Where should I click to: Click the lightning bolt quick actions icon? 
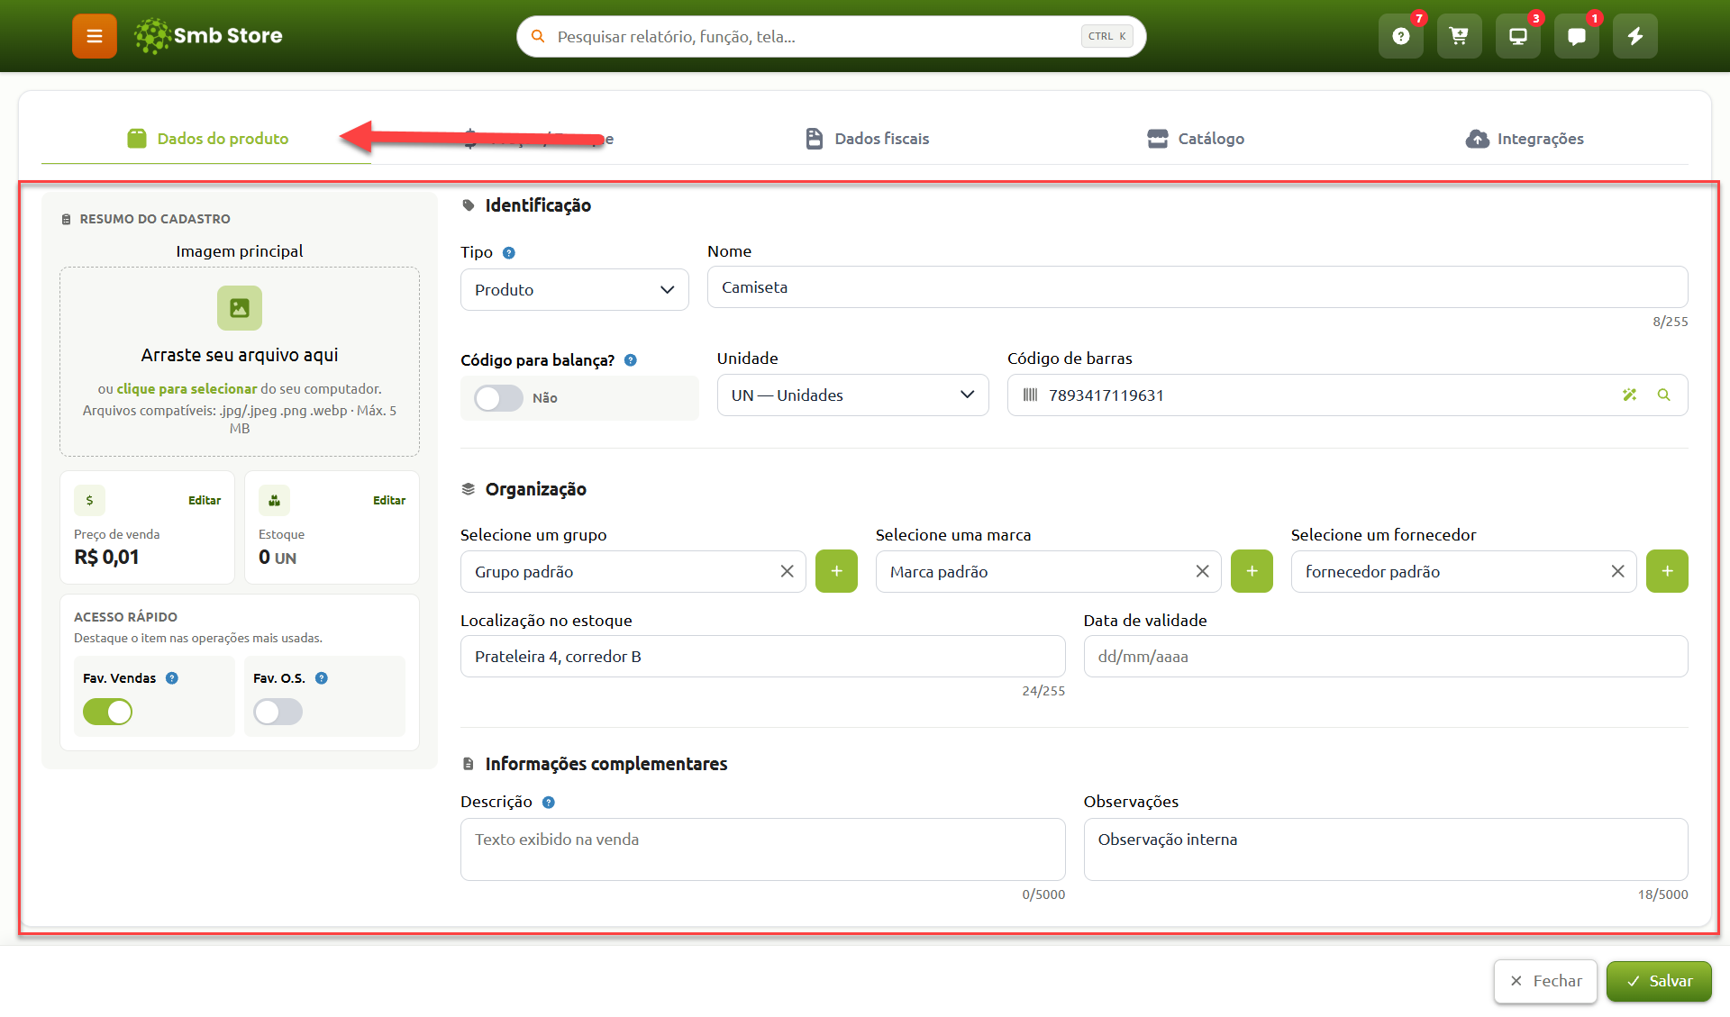tap(1635, 36)
